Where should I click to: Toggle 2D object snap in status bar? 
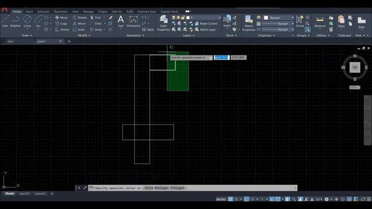(x=278, y=199)
